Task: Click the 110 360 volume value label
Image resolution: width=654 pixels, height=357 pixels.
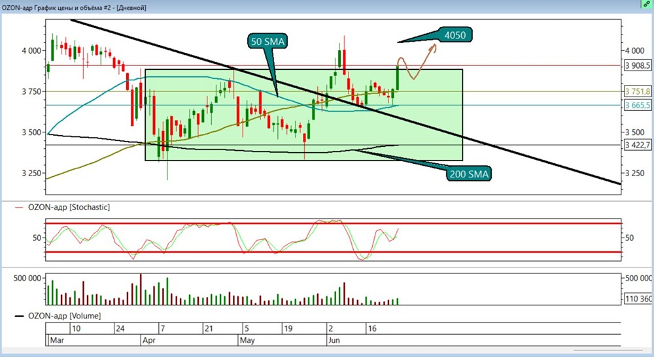Action: [x=638, y=299]
